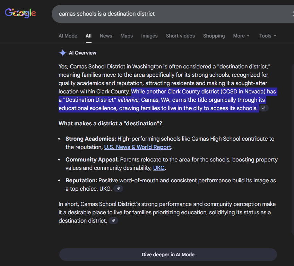Click the 'AI Overview' heading text
The image size is (294, 266).
pyautogui.click(x=83, y=53)
